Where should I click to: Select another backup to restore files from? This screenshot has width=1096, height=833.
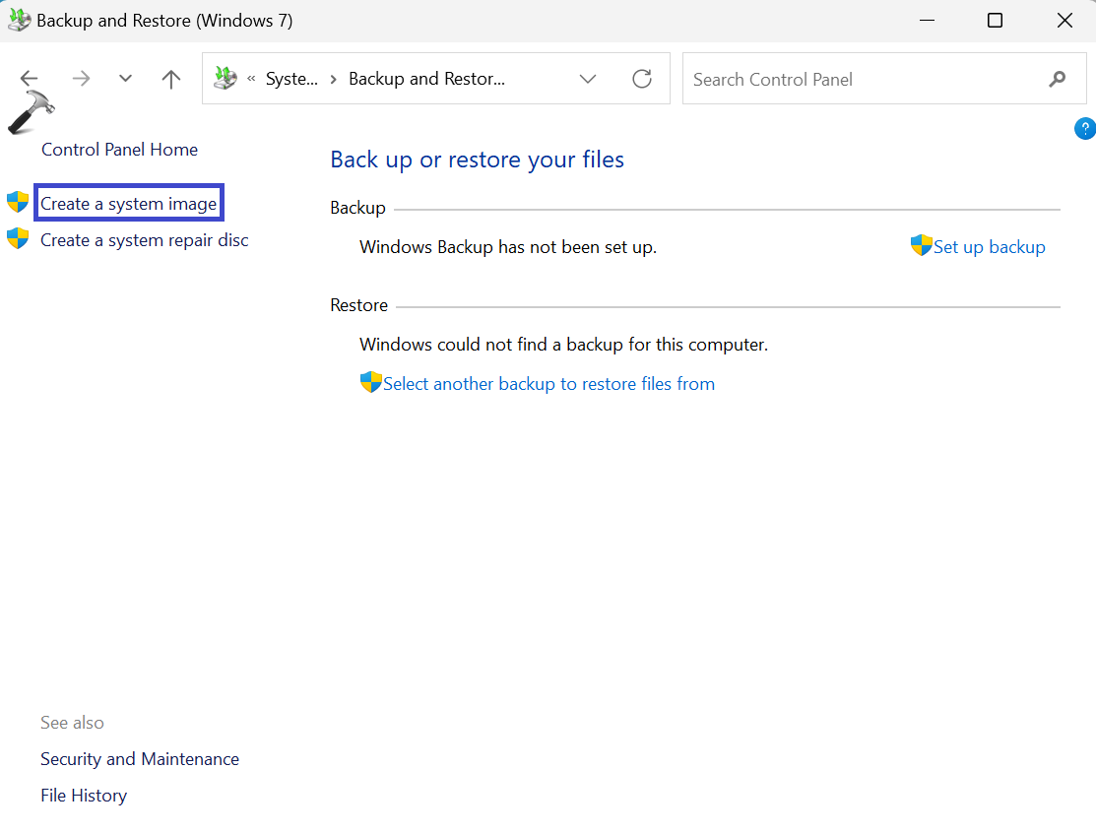pyautogui.click(x=548, y=383)
